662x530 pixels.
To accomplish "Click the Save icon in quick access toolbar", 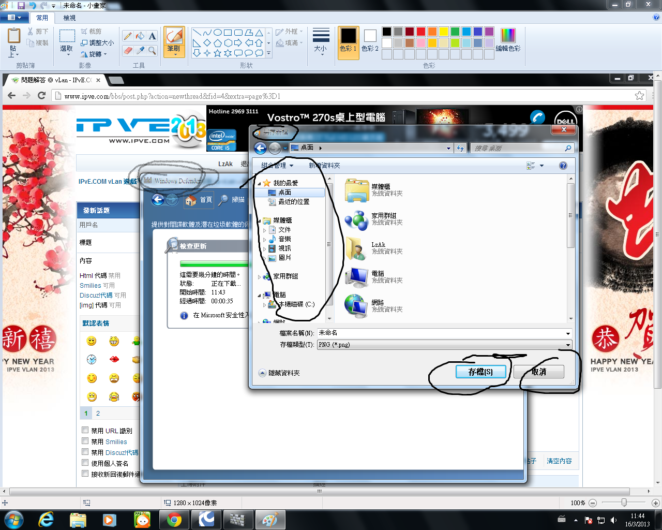I will coord(21,5).
